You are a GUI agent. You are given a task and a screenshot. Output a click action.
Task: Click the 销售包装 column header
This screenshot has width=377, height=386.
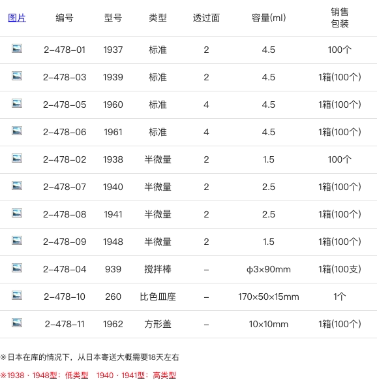coord(340,18)
